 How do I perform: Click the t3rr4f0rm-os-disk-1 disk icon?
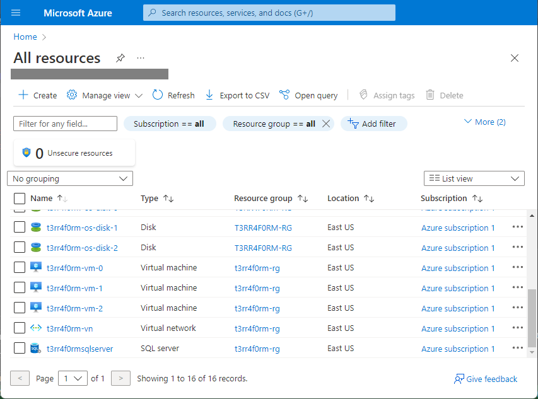click(36, 228)
